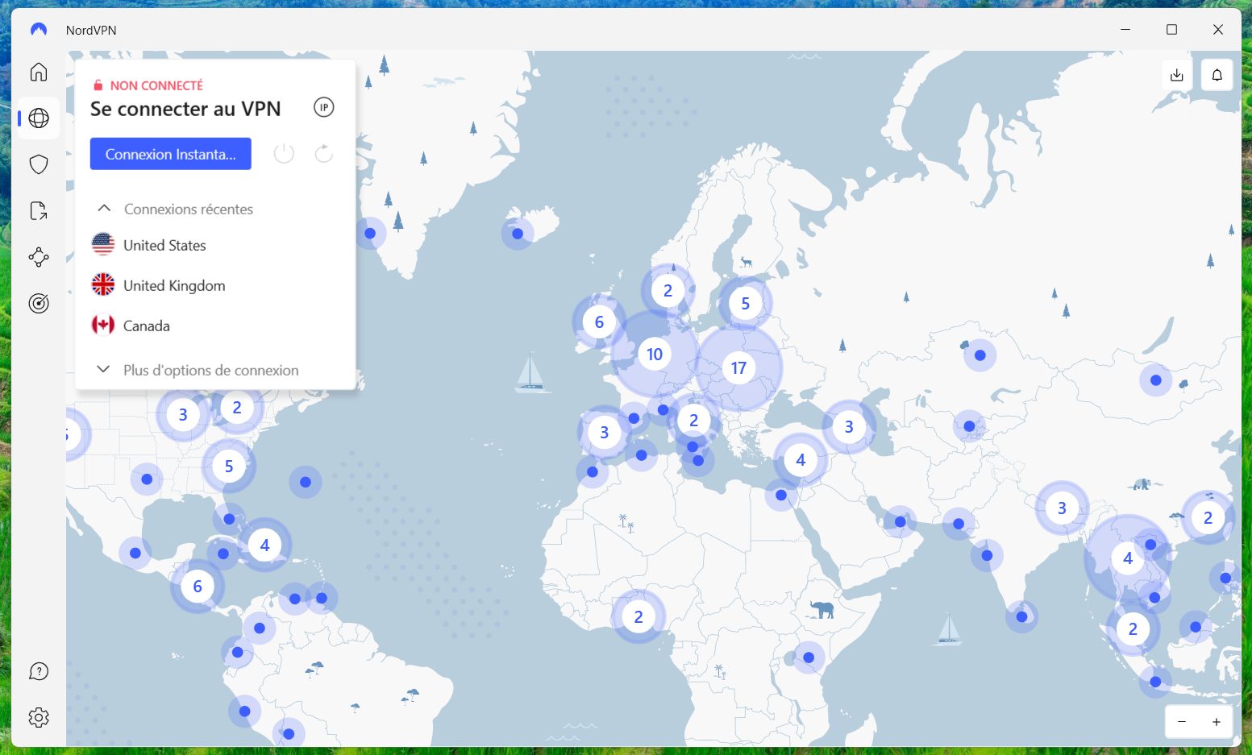The height and width of the screenshot is (755, 1252).
Task: Select the cluster marked 6 near Ireland
Action: click(599, 322)
